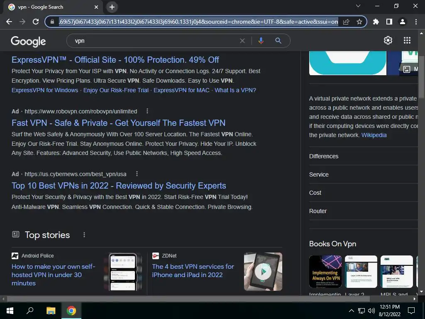Viewport: 425px width, 319px height.
Task: Open the Windows notification center
Action: coord(411,311)
